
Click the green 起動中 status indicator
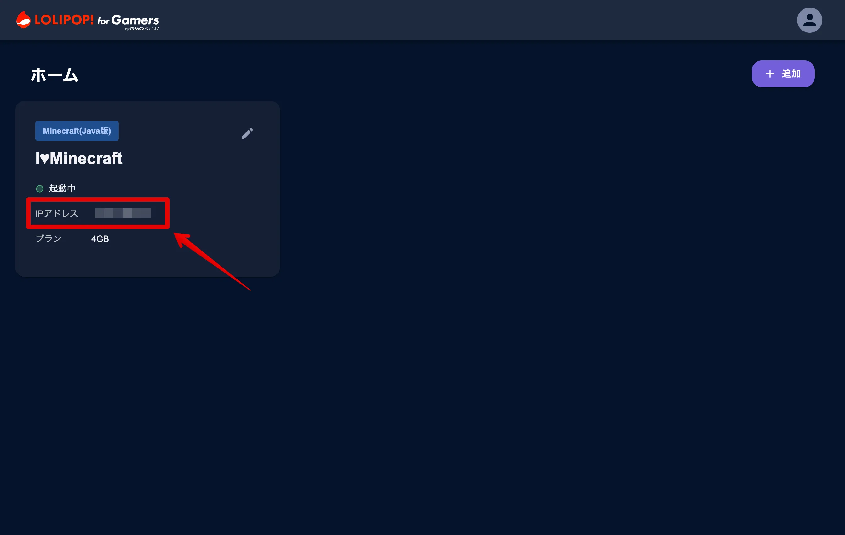(x=39, y=188)
